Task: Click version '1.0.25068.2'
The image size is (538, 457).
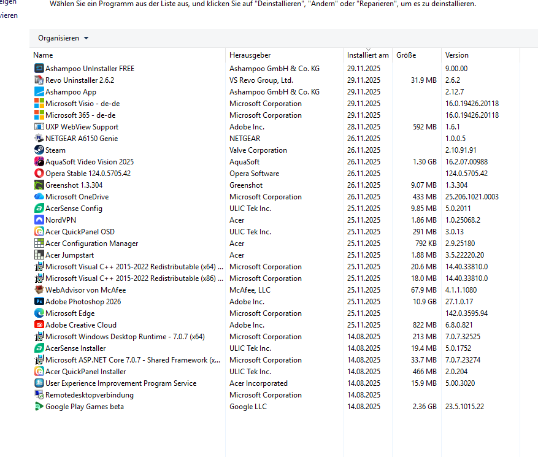Action: pyautogui.click(x=463, y=220)
